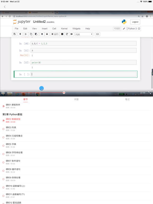
Task: Click the Python logo icon
Action: click(124, 22)
